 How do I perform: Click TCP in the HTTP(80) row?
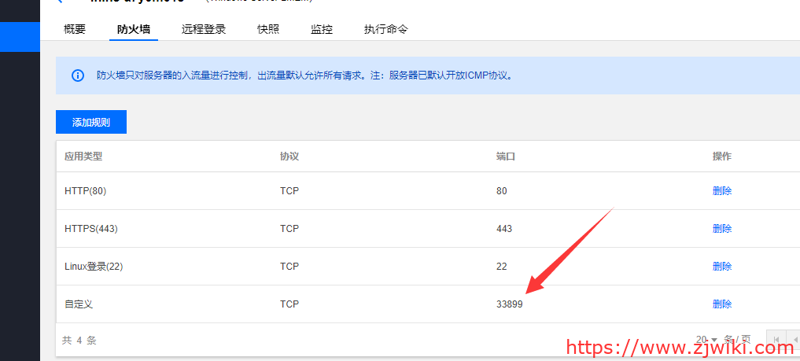(x=289, y=191)
